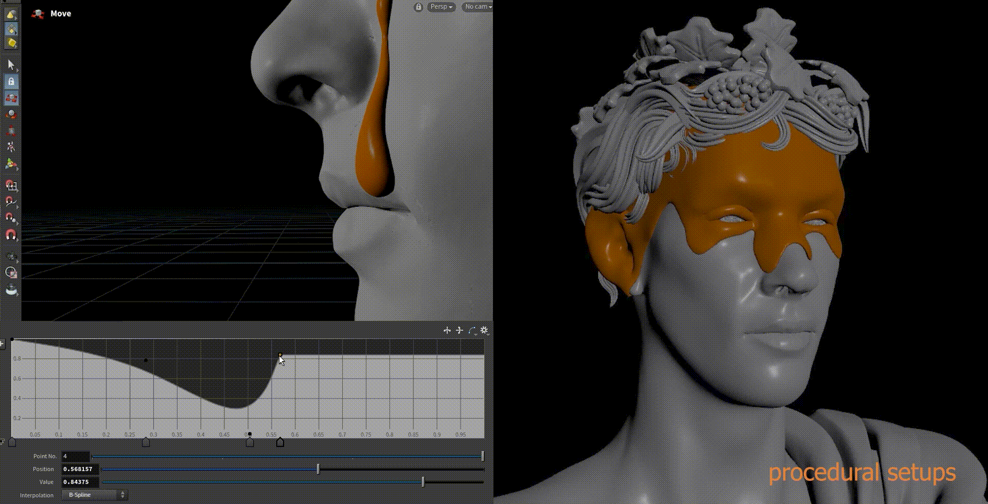Select the first ramp marker at position 0
The image size is (988, 504).
coord(12,442)
